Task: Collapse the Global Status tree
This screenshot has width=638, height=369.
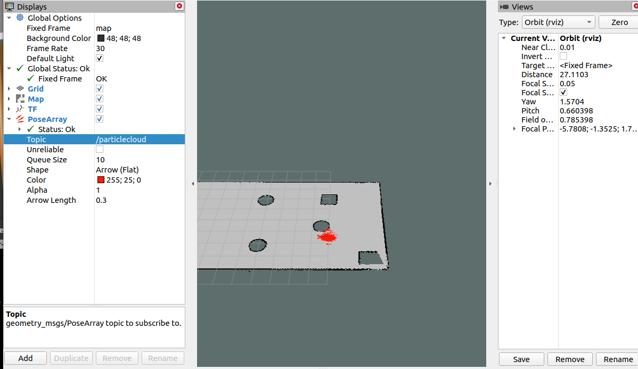Action: point(9,68)
